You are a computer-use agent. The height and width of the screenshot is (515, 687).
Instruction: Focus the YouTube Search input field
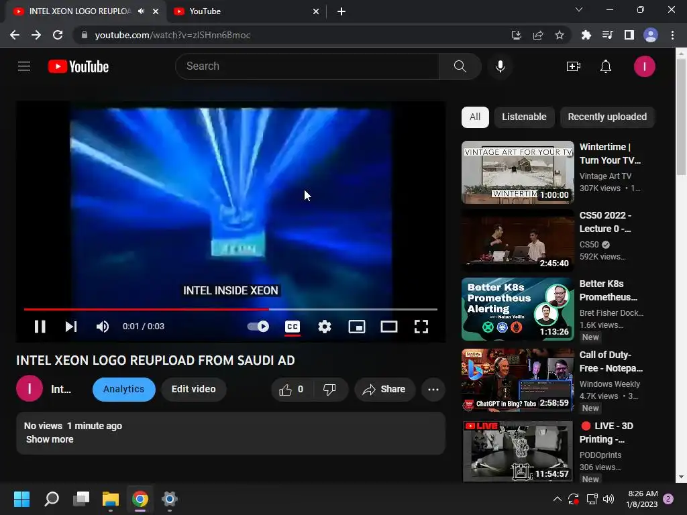coord(307,66)
